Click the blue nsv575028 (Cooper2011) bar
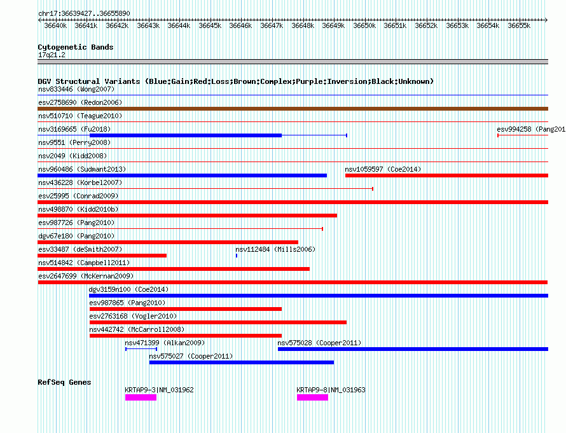 (x=413, y=349)
